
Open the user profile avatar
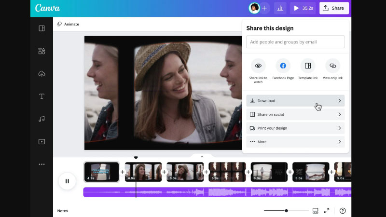(254, 8)
